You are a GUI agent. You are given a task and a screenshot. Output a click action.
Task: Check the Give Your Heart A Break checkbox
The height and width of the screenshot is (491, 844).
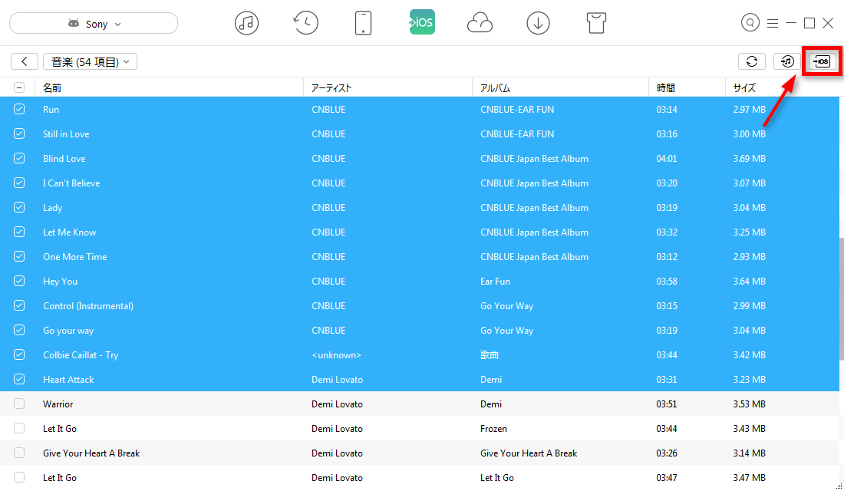click(19, 453)
